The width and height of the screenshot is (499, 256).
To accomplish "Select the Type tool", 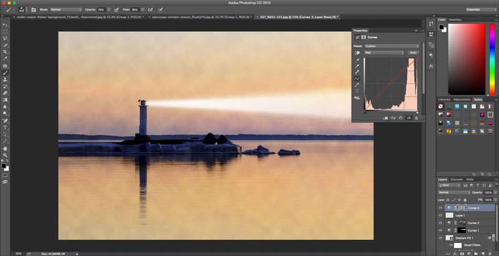I will pos(6,128).
